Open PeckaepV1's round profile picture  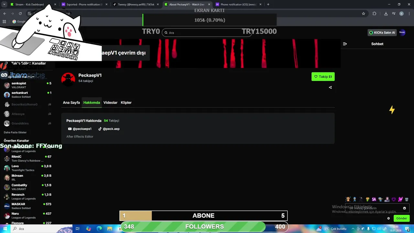pyautogui.click(x=68, y=79)
